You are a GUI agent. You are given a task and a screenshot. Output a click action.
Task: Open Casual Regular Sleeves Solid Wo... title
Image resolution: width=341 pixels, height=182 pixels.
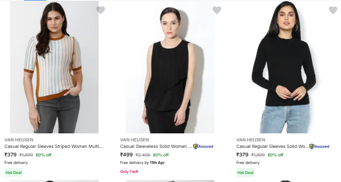click(x=272, y=146)
